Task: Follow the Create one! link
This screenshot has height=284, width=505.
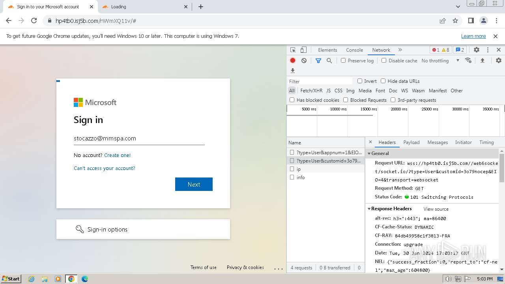Action: tap(117, 155)
